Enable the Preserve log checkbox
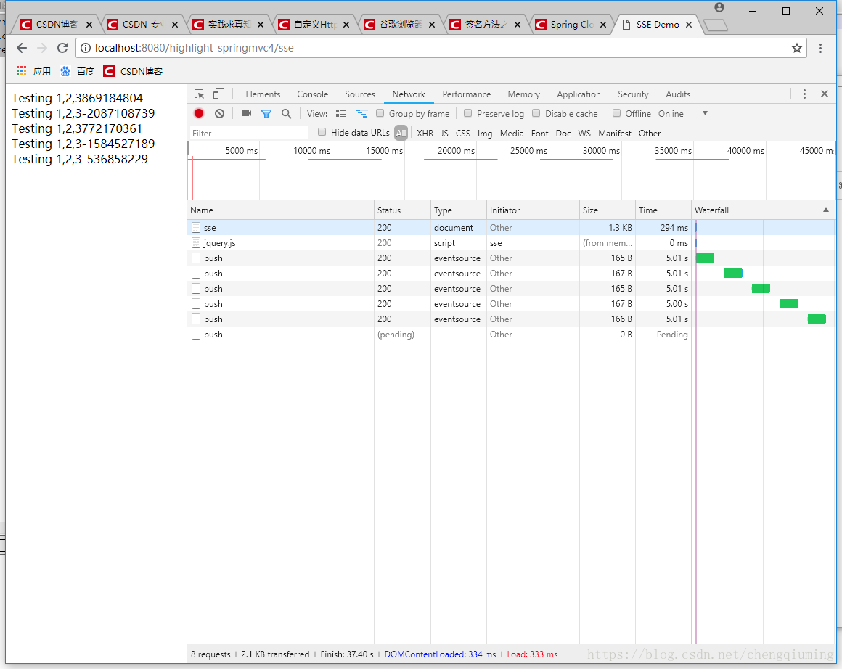Screen dimensions: 842x669 pyautogui.click(x=468, y=113)
